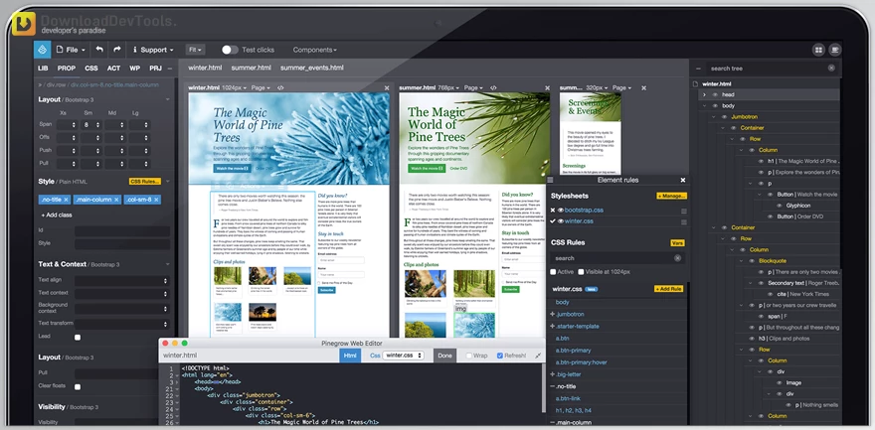Click the CSS Rules... button
Viewport: 875px width, 430px height.
click(x=144, y=182)
